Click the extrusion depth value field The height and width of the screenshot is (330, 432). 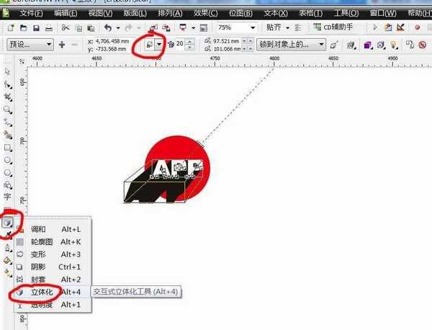coord(180,44)
